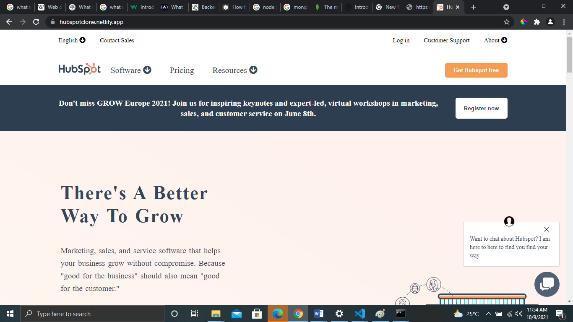Open the tab search dropdown arrow
The width and height of the screenshot is (573, 322).
click(x=506, y=7)
